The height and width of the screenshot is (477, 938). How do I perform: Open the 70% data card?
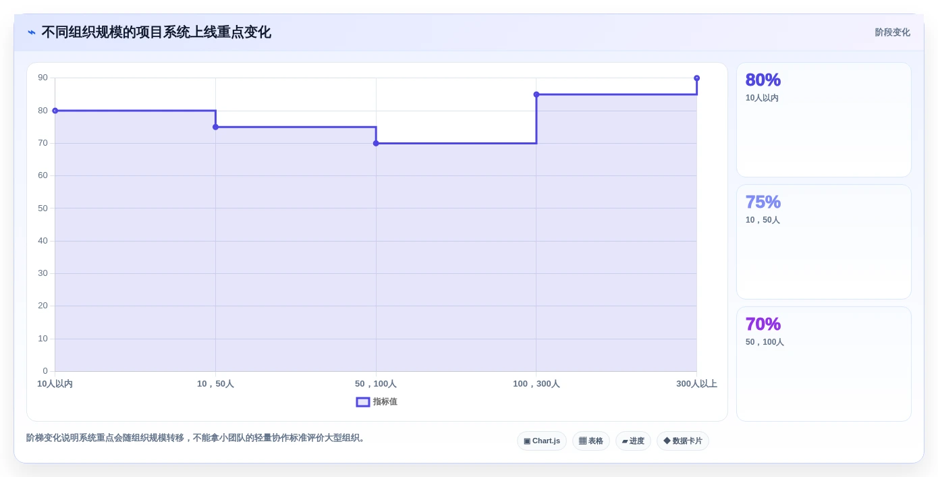(824, 364)
